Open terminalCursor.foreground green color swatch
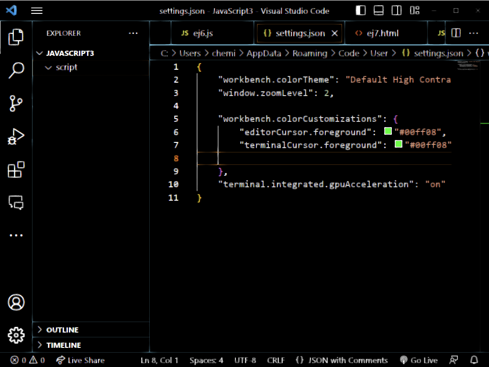 point(399,144)
